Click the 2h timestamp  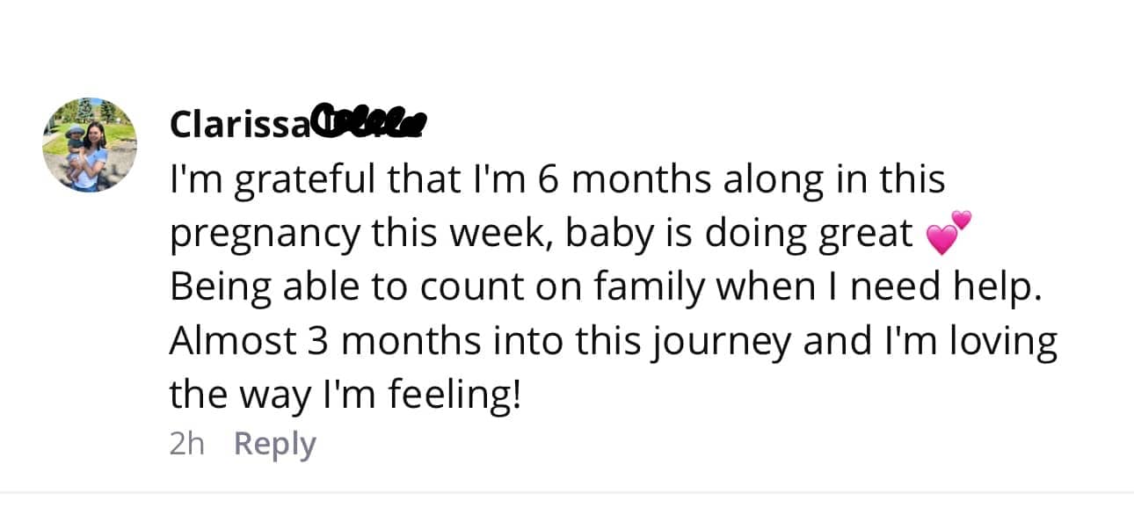click(x=186, y=444)
